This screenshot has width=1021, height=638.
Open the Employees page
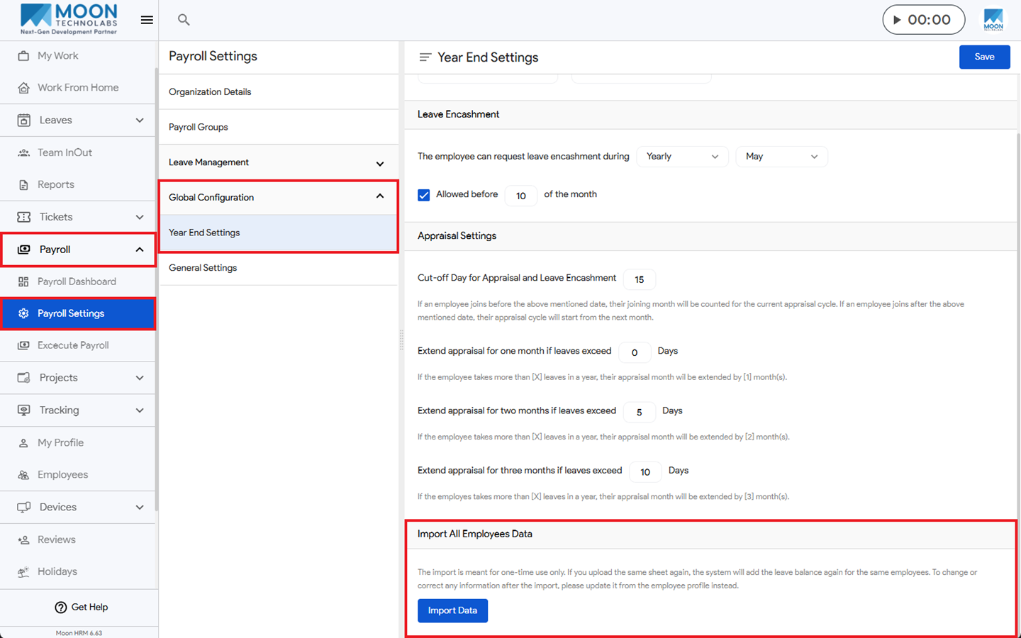tap(78, 475)
